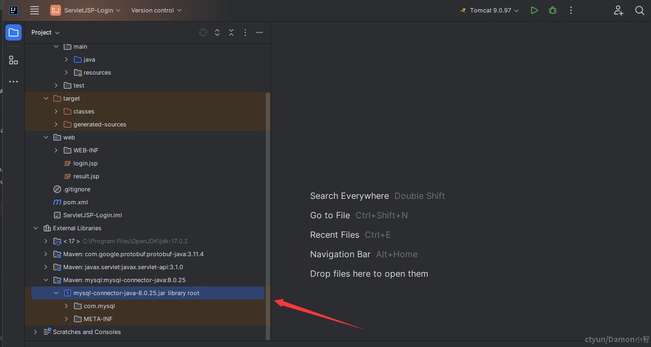Image resolution: width=651 pixels, height=347 pixels.
Task: Collapse External Libraries node
Action: 36,228
